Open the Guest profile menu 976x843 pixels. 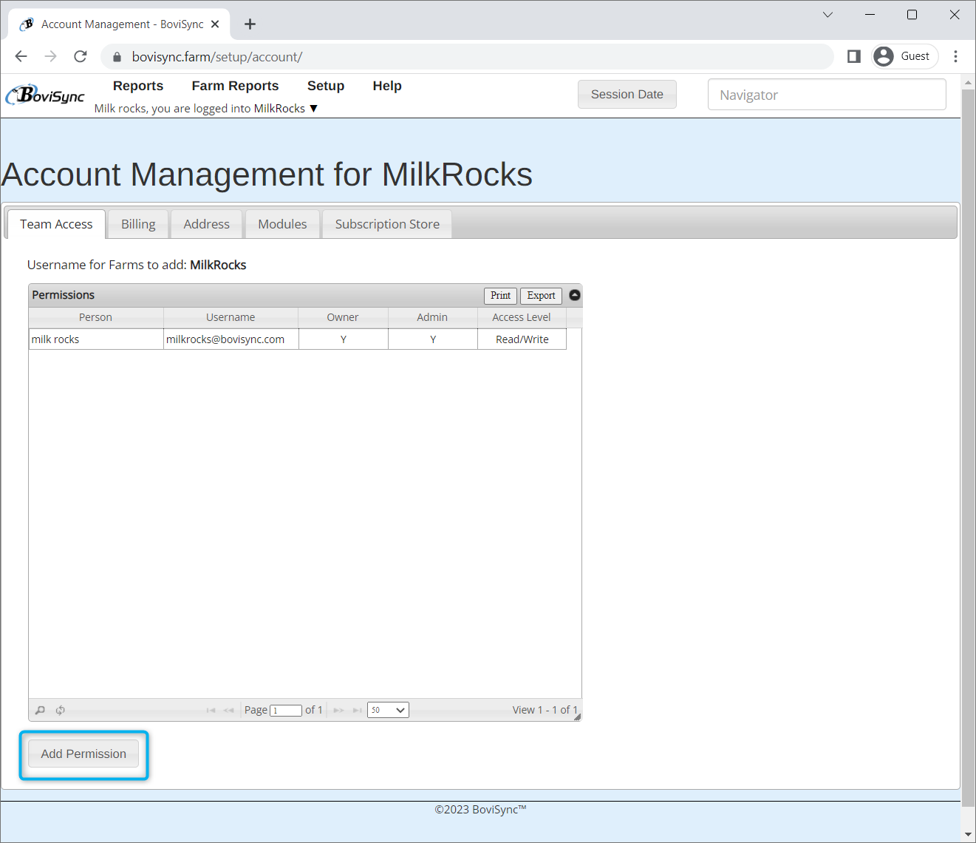pyautogui.click(x=905, y=56)
